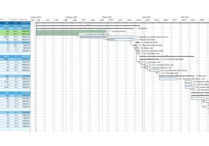Select the 1.2.4 Preparation done milestone diamond
Image resolution: width=209 pixels, height=146 pixels.
[x=140, y=54]
